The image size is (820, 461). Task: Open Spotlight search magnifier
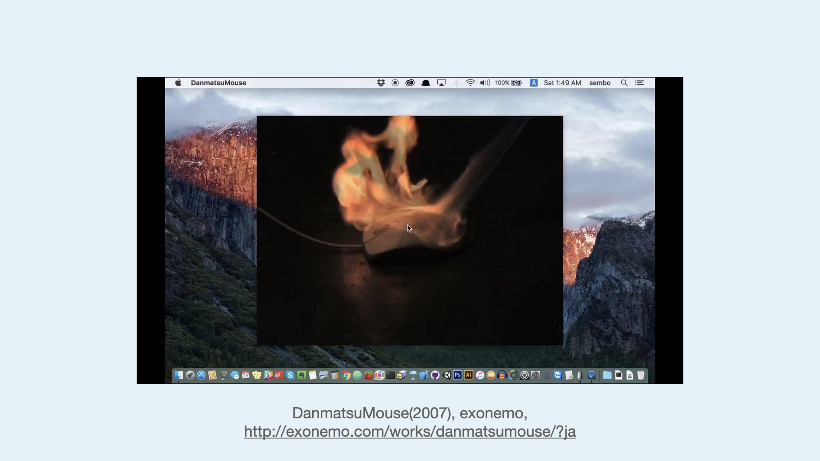coord(624,83)
